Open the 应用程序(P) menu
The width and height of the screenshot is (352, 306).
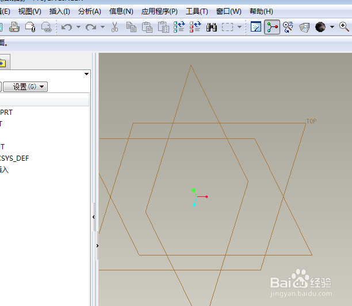(x=159, y=11)
